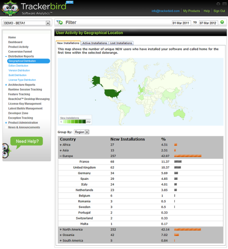This screenshot has width=228, height=249.
Task: Expand the North America region row
Action: click(x=60, y=230)
